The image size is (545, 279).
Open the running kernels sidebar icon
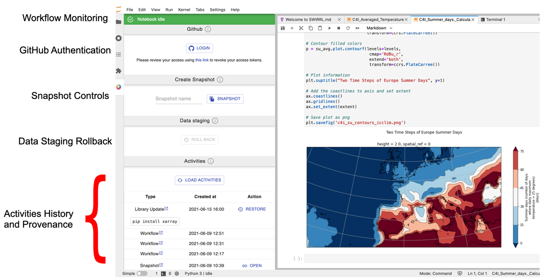(x=118, y=38)
